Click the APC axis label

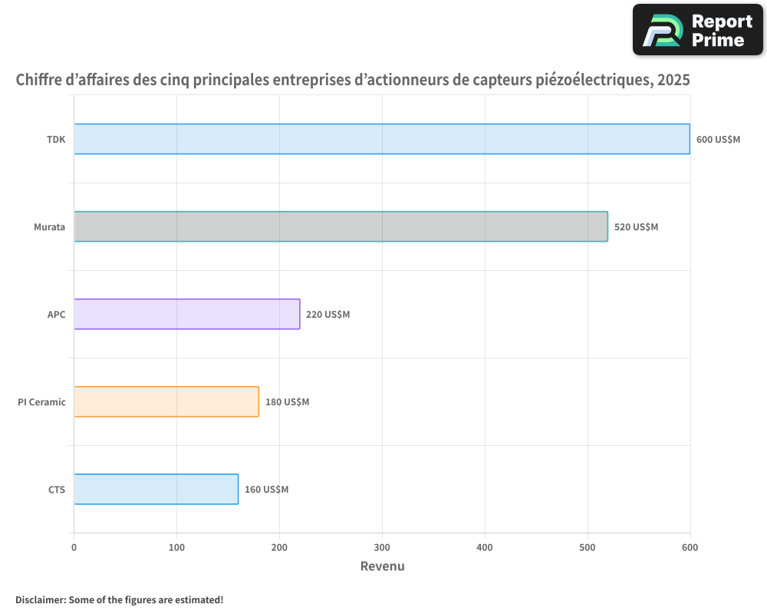point(56,314)
